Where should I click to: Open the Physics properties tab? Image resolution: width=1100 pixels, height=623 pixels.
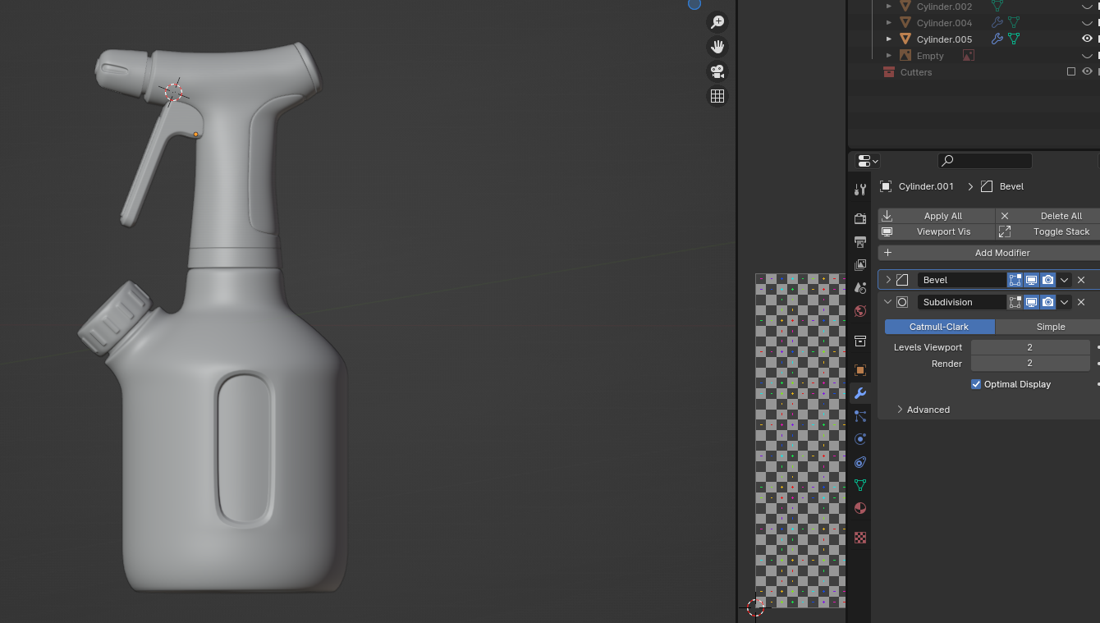pos(860,439)
